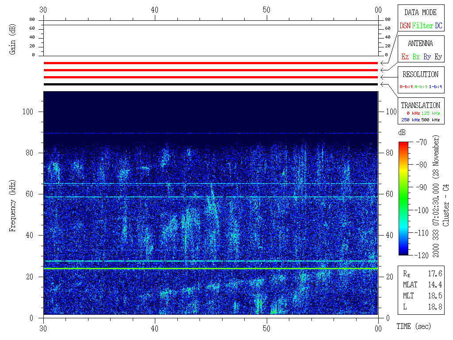This screenshot has width=453, height=340.
Task: Click the 4-bit resolution label
Action: click(421, 87)
